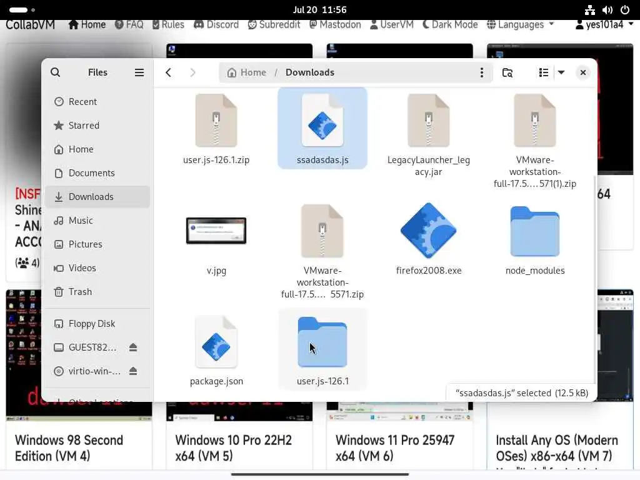Click the Activities pill in top bar
The image size is (640, 480).
tap(22, 9)
